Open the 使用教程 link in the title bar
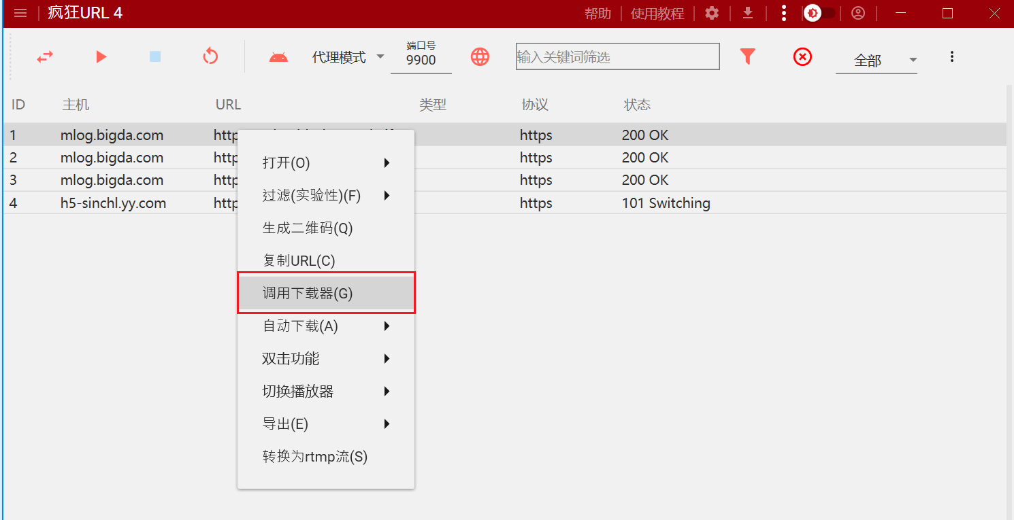 657,13
